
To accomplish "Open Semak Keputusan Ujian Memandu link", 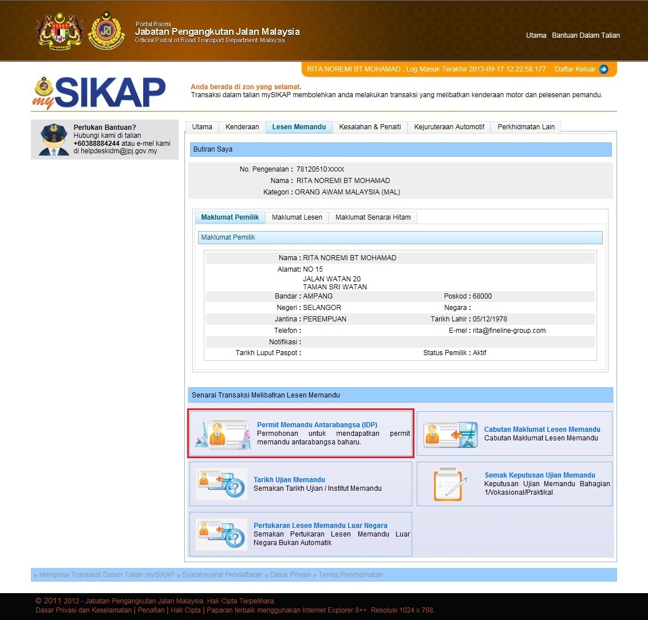I will click(x=539, y=475).
